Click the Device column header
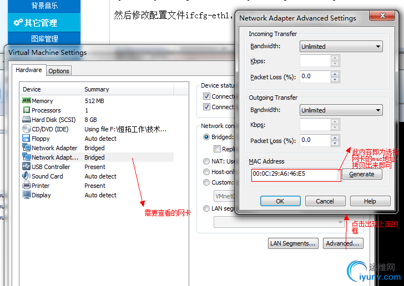404x286 pixels. point(50,89)
